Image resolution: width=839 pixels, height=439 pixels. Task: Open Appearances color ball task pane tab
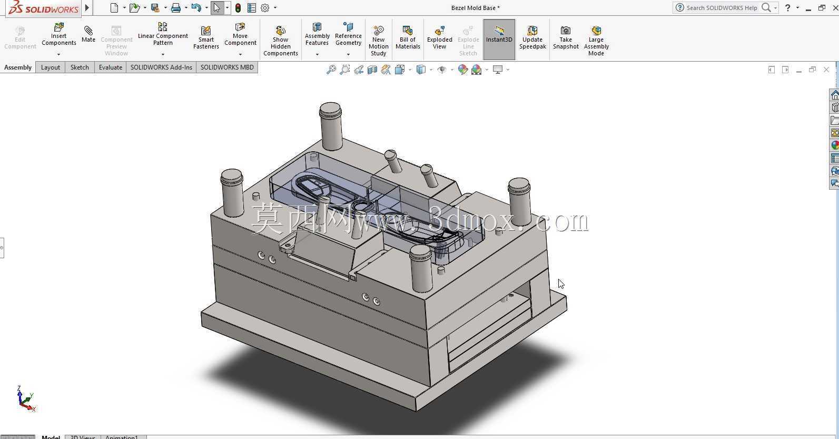tap(835, 145)
